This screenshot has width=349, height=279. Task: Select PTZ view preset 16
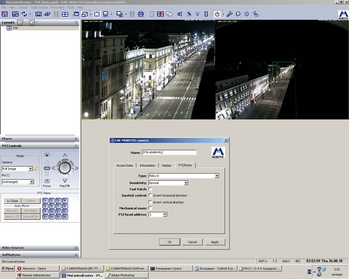(65, 216)
